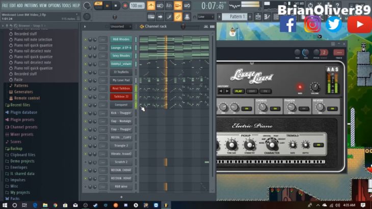The image size is (372, 209).
Task: Open File Explorer from taskbar
Action: (45, 205)
